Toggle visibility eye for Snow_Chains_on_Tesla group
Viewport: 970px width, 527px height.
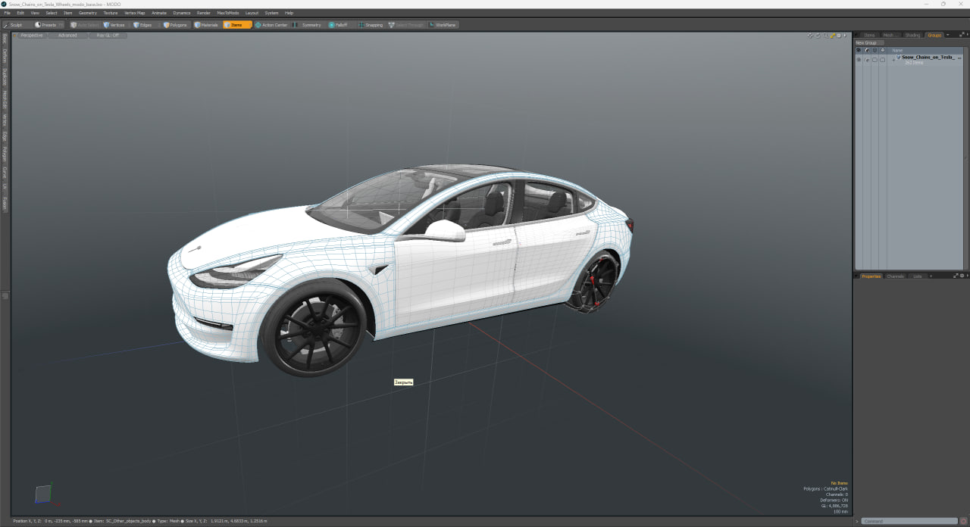(x=859, y=59)
